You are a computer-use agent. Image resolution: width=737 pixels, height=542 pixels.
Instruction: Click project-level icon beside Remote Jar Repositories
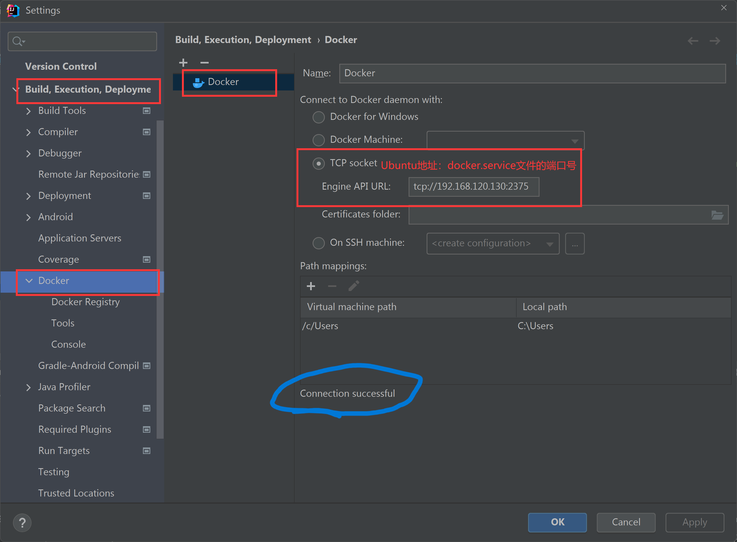coord(146,174)
